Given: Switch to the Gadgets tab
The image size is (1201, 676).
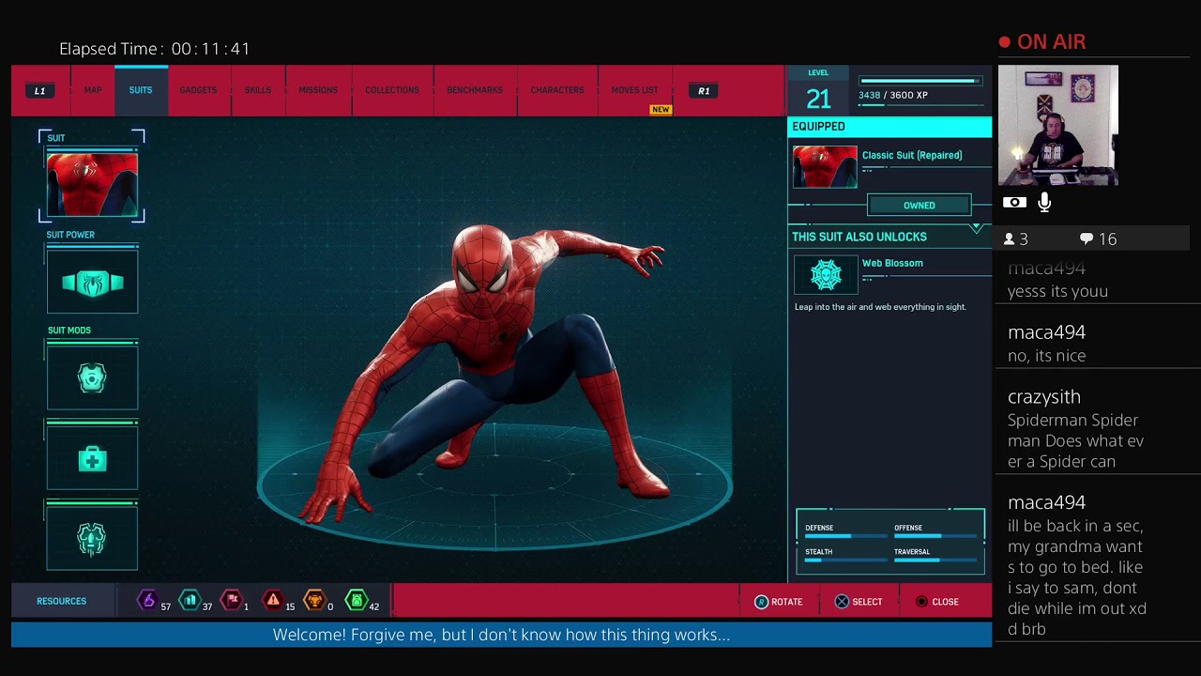Looking at the screenshot, I should [198, 90].
